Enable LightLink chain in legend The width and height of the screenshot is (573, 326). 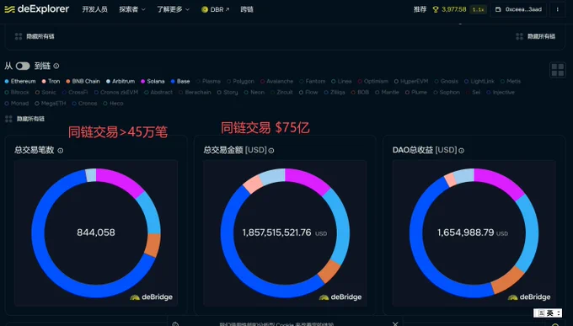[x=479, y=81]
